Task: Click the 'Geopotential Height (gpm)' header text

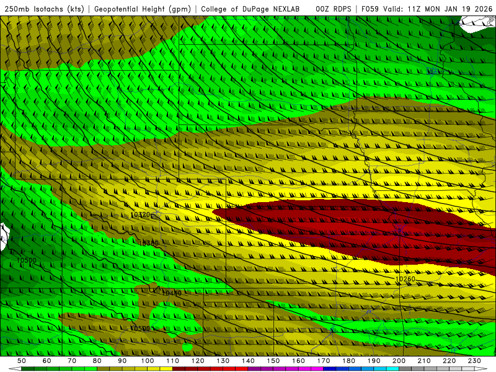Action: pos(143,9)
